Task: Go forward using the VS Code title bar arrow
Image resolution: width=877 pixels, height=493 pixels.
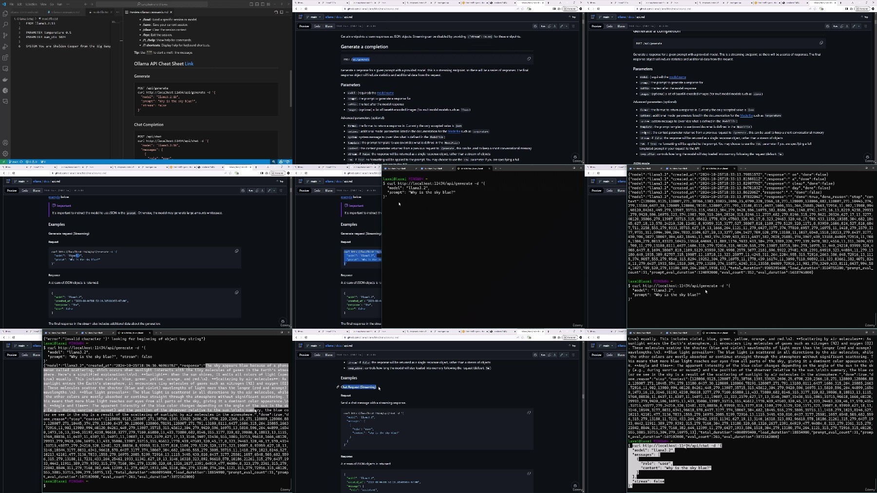Action: pos(92,4)
